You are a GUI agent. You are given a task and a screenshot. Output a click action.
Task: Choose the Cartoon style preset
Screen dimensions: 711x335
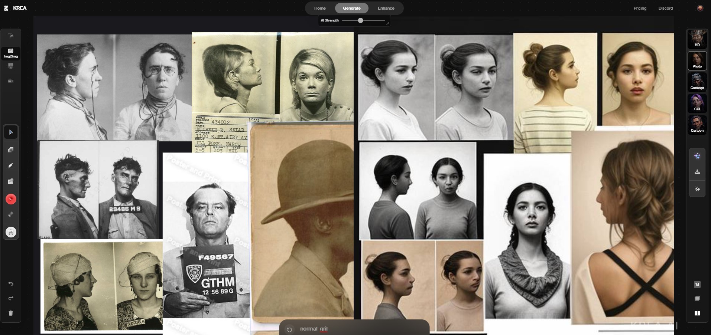[697, 125]
